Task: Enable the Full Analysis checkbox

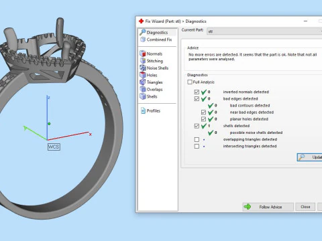Action: 190,82
